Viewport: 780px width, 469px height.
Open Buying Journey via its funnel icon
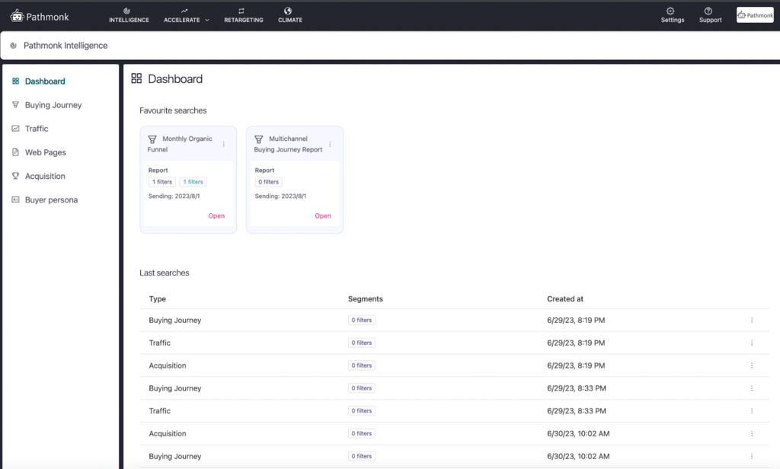[x=15, y=104]
